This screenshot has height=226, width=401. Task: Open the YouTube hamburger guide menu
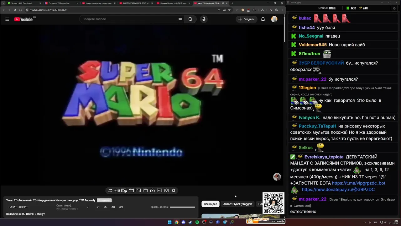coord(7,19)
